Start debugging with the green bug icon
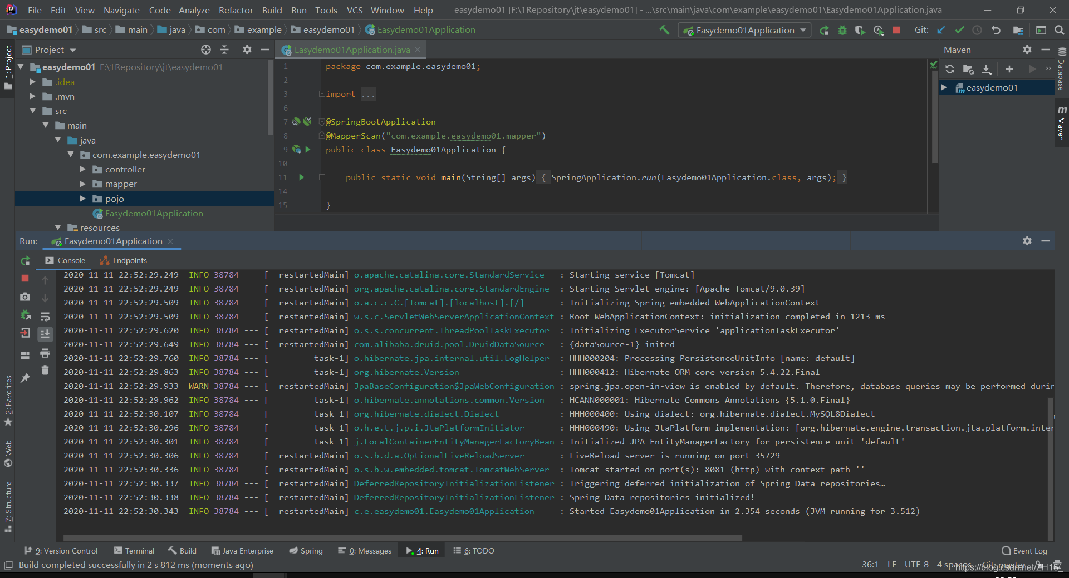 [x=842, y=30]
